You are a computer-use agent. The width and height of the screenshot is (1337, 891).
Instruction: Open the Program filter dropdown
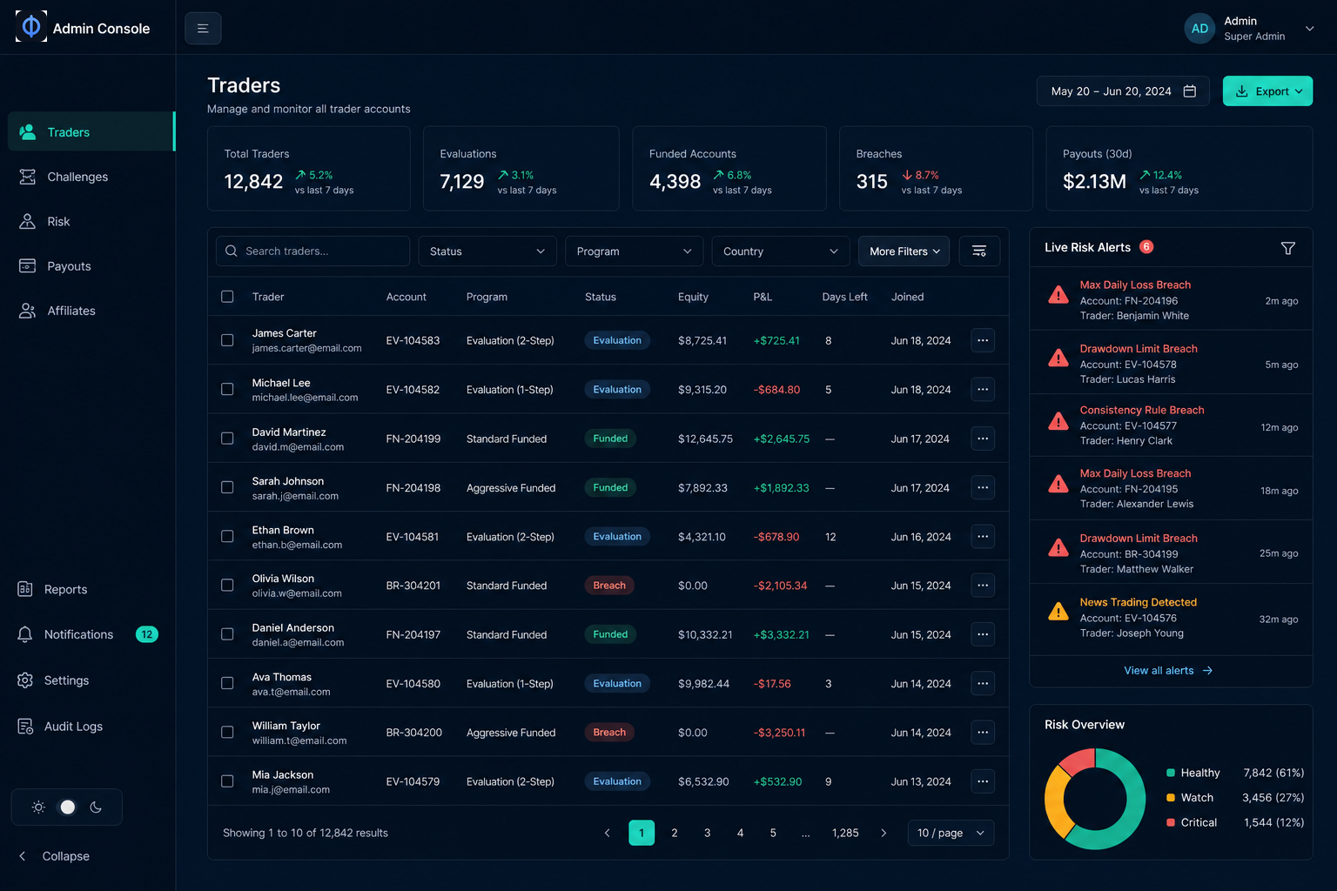coord(634,251)
